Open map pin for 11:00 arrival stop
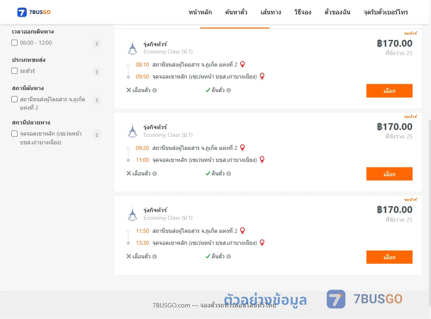Viewport: 431px width, 319px height. (x=262, y=159)
